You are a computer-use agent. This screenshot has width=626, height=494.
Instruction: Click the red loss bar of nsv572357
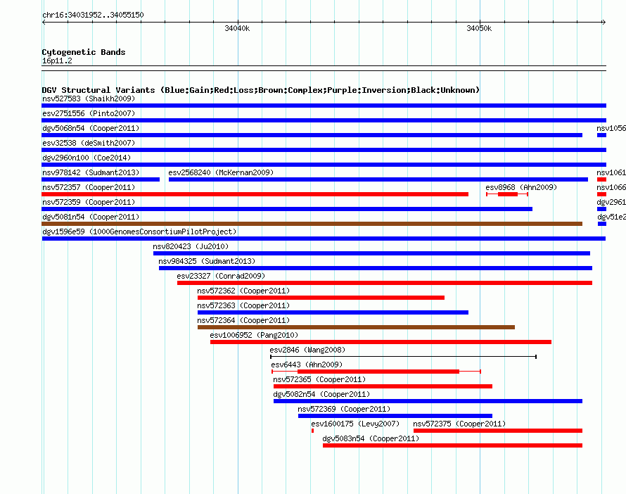255,194
